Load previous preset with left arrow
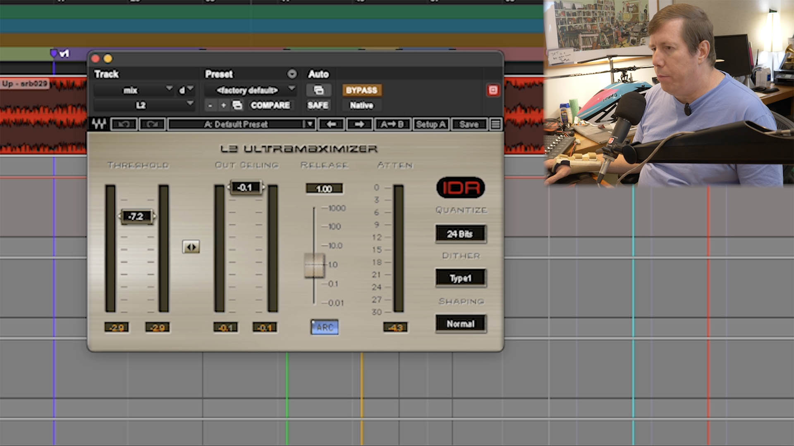 [331, 124]
